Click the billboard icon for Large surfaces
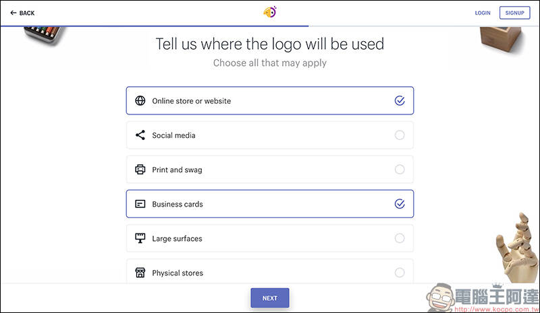This screenshot has height=313, width=540. tap(140, 238)
